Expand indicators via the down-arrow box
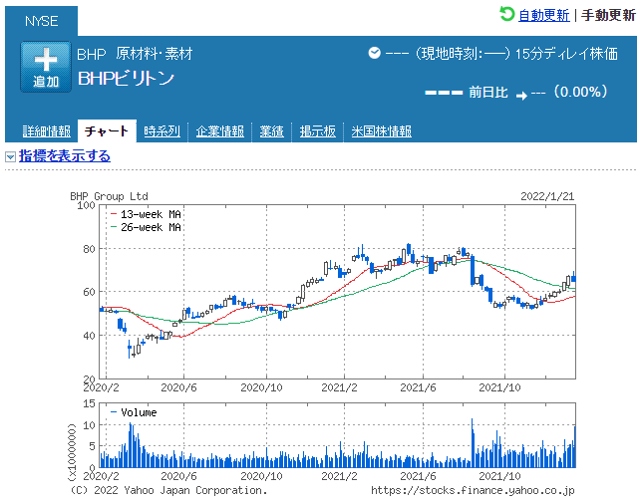The height and width of the screenshot is (504, 643). 10,156
